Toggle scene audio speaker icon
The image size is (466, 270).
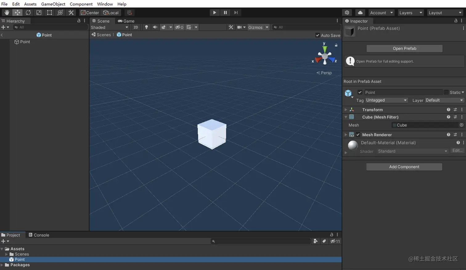pyautogui.click(x=155, y=27)
